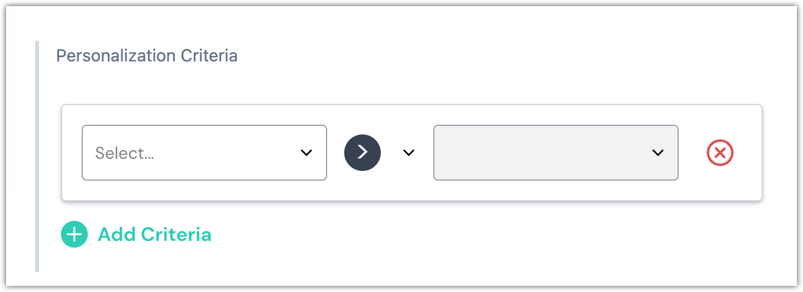Change operator from greater-than via its arrow
803x292 pixels.
408,153
